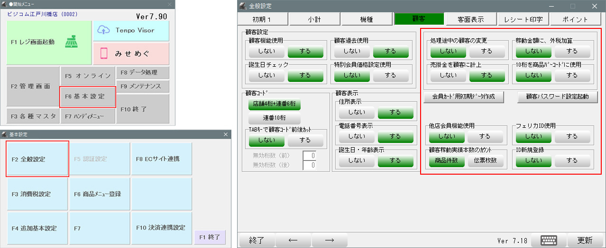Select 伝票枚数 for 顧客稼動実績本数のカウント

tap(485, 161)
